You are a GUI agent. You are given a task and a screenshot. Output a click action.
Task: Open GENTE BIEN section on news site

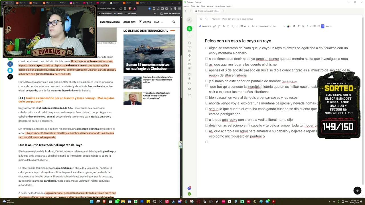[x=129, y=22]
